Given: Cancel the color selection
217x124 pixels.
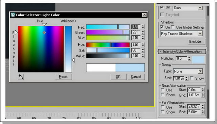Looking at the screenshot, I should [x=136, y=77].
